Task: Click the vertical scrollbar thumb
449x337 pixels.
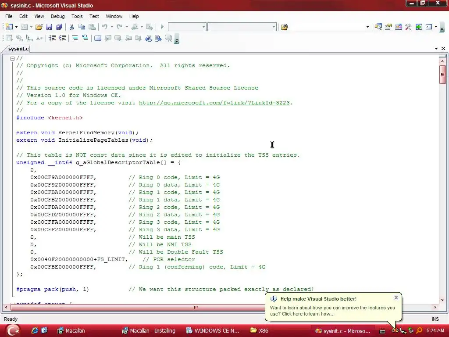Action: (x=442, y=75)
